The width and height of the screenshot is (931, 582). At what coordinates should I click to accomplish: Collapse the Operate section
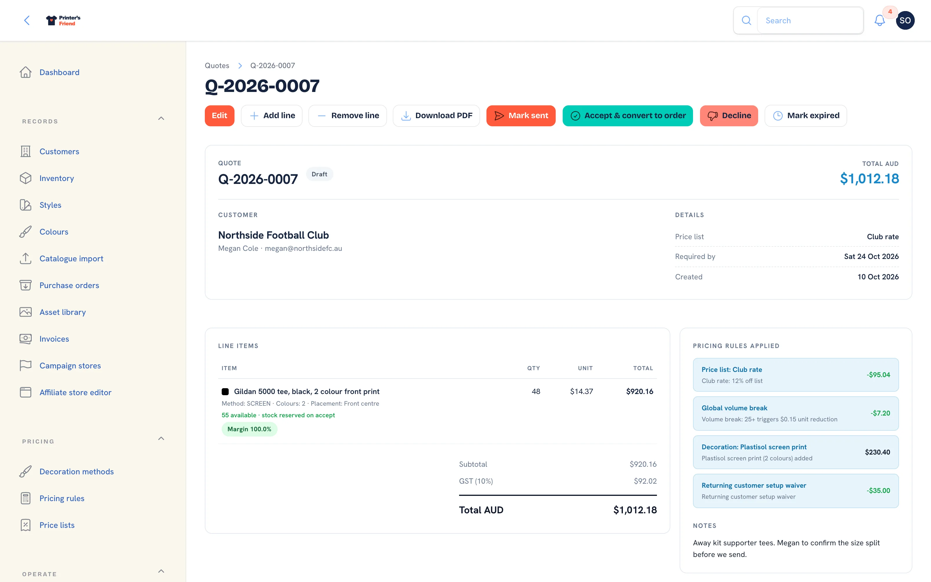tap(161, 571)
